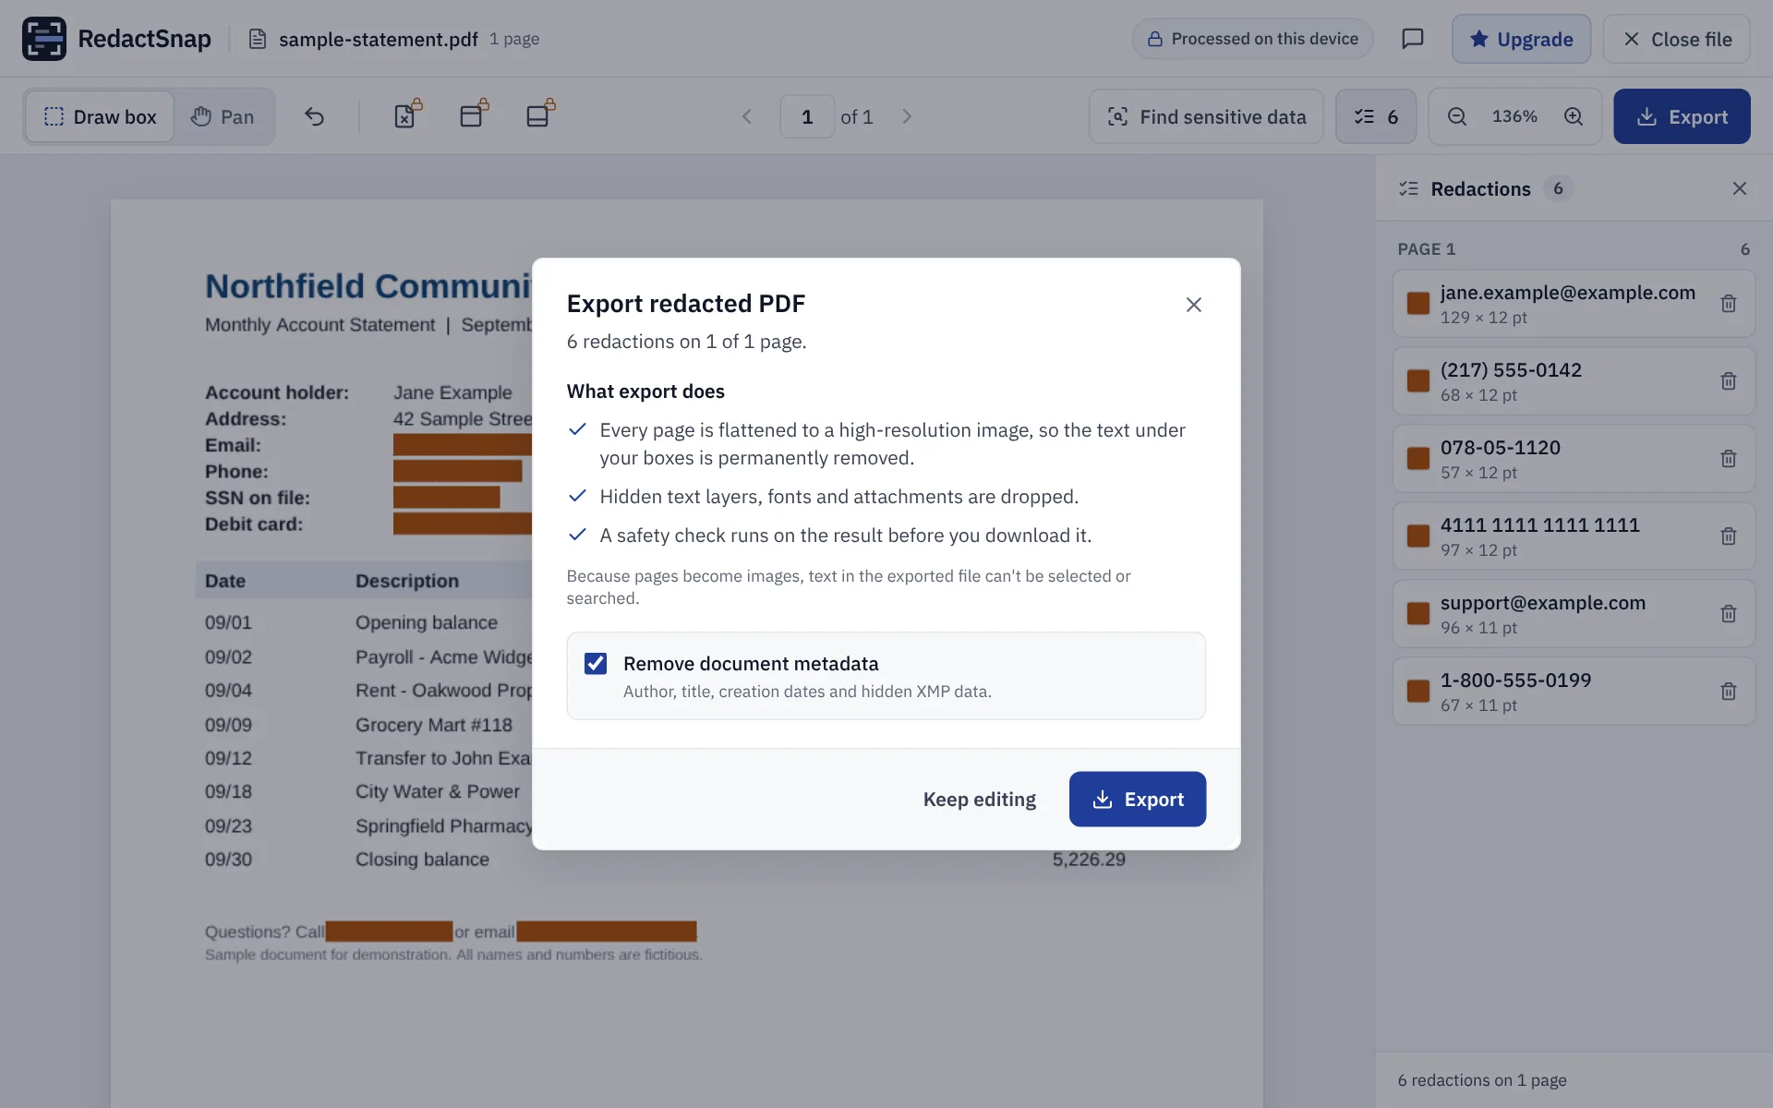This screenshot has width=1773, height=1108.
Task: Click the Processed on this device badge
Action: 1252,39
